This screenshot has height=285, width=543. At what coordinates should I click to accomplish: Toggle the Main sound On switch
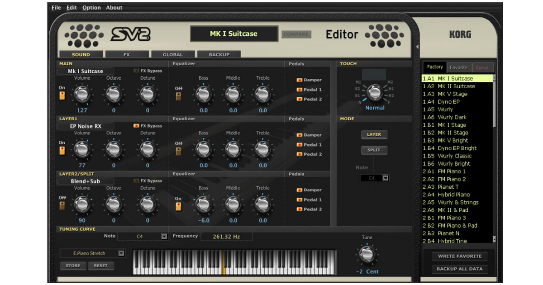pyautogui.click(x=62, y=96)
